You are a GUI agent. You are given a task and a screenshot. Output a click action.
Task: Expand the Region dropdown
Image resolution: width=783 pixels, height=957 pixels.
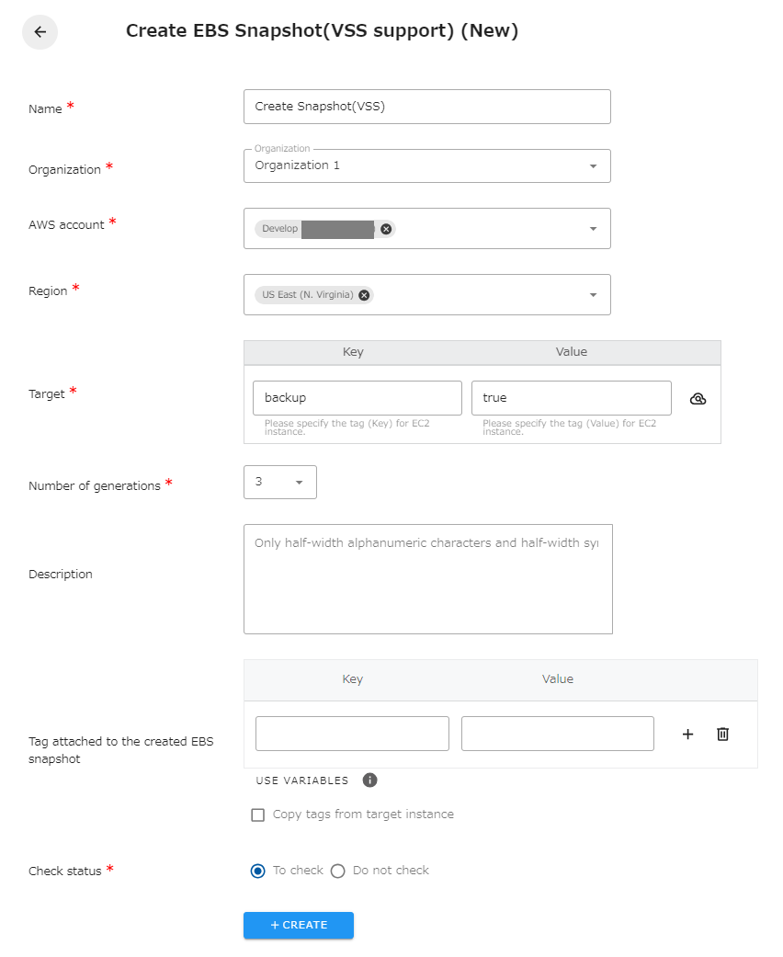593,294
